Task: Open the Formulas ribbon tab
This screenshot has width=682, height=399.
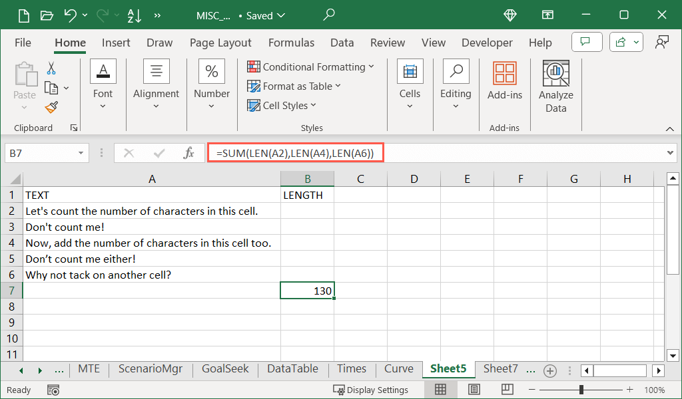Action: pos(291,43)
